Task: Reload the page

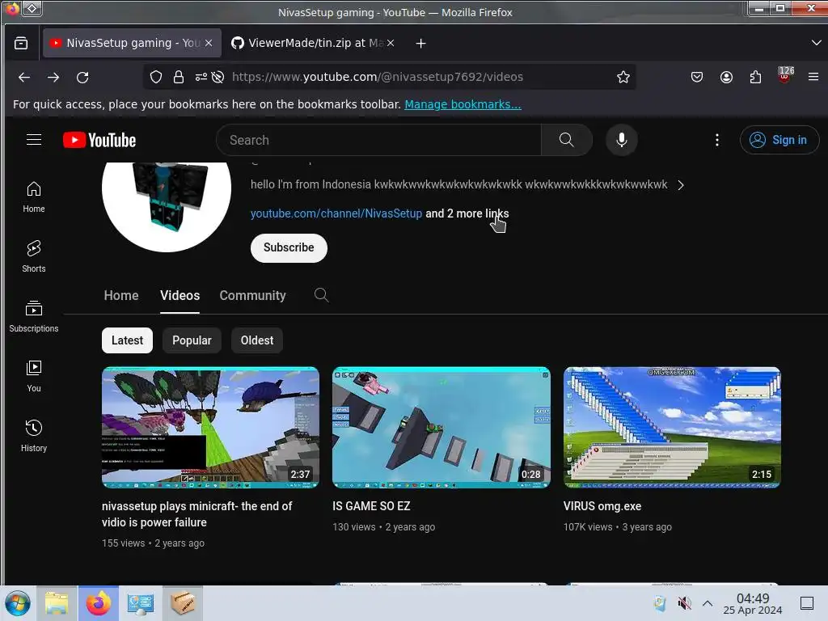Action: pos(82,77)
